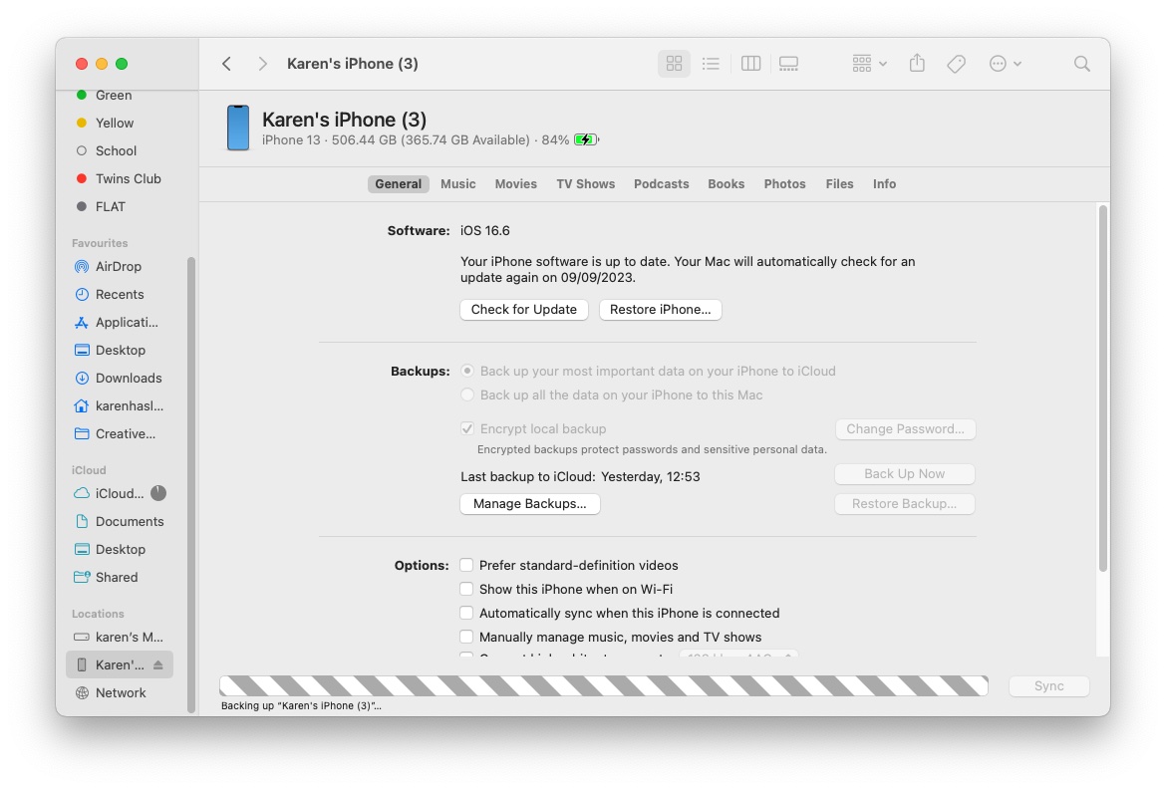Switch to the General tab
Image resolution: width=1166 pixels, height=790 pixels.
(398, 183)
